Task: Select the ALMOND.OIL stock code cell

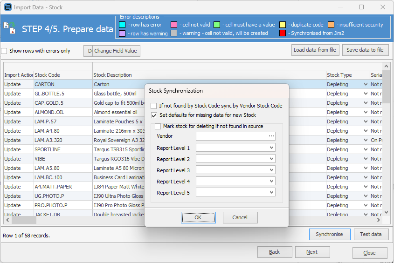Action: point(63,112)
